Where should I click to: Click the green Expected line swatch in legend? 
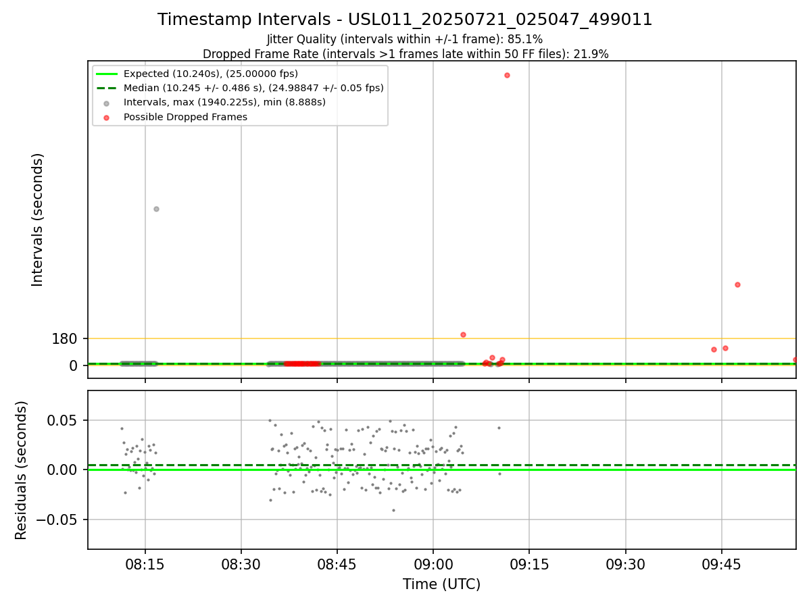tap(107, 74)
